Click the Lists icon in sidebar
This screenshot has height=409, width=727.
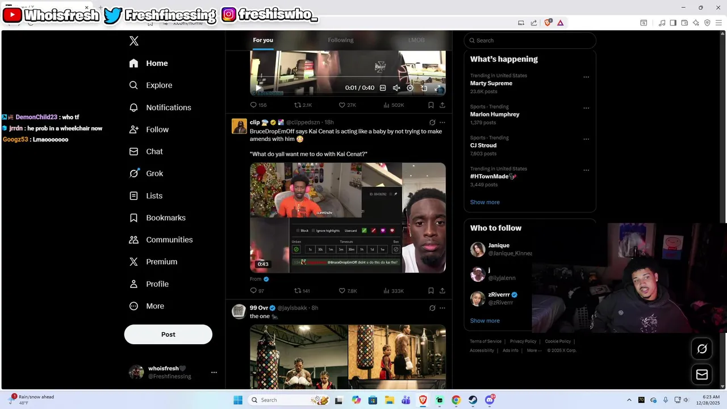point(133,195)
